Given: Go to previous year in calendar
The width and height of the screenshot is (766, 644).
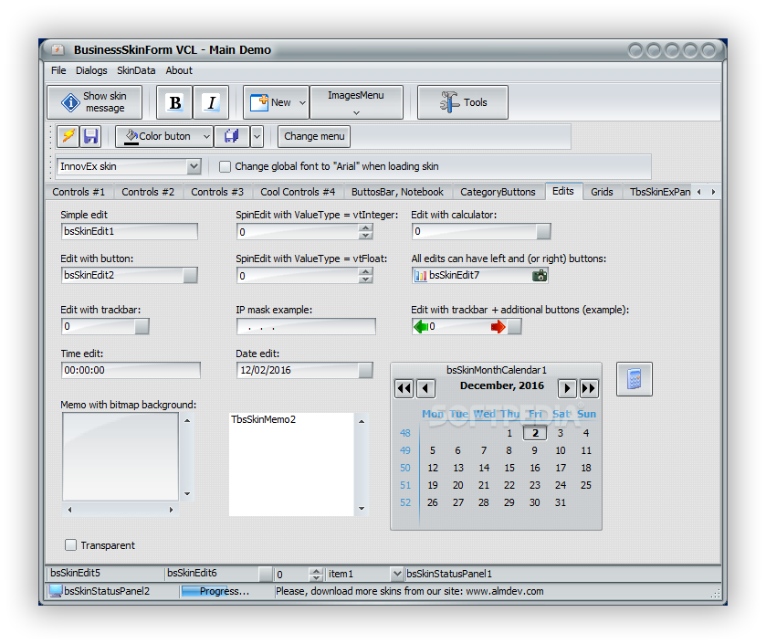Looking at the screenshot, I should 404,388.
